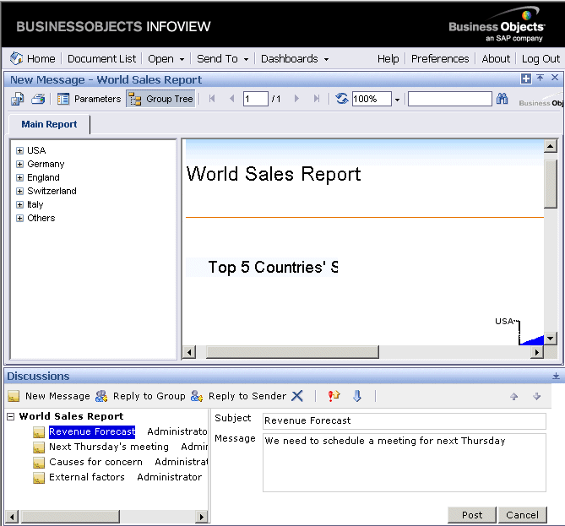Open the Document List
Viewport: 565px width, 526px height.
(x=101, y=59)
